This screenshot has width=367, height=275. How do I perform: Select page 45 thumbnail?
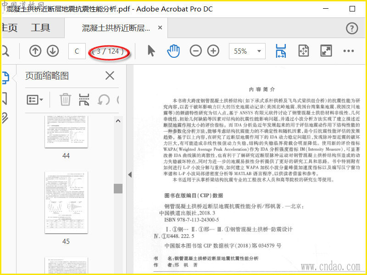[x=66, y=202]
